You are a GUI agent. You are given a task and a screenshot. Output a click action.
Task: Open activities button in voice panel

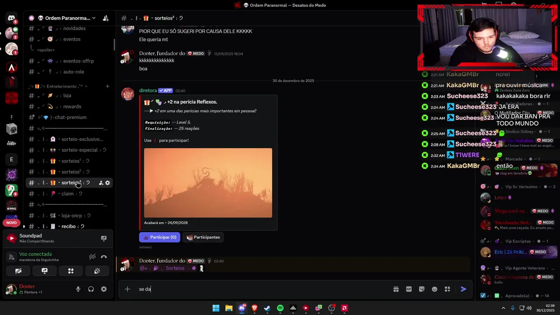pos(71,271)
